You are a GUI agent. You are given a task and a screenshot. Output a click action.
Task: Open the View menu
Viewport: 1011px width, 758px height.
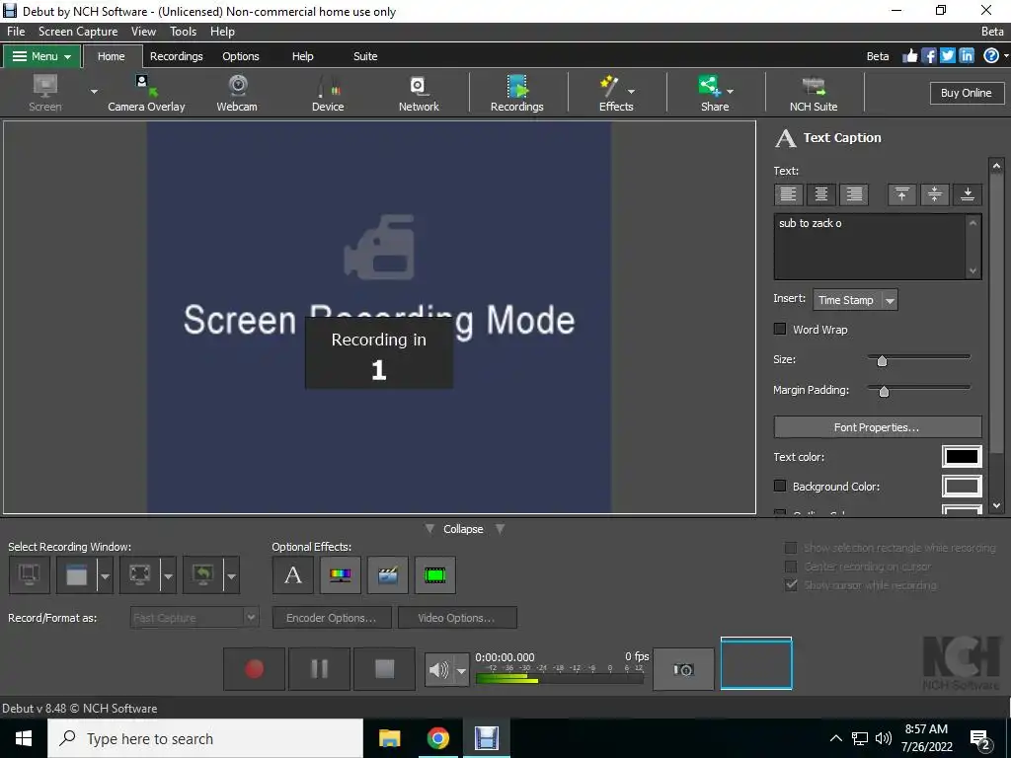(143, 31)
